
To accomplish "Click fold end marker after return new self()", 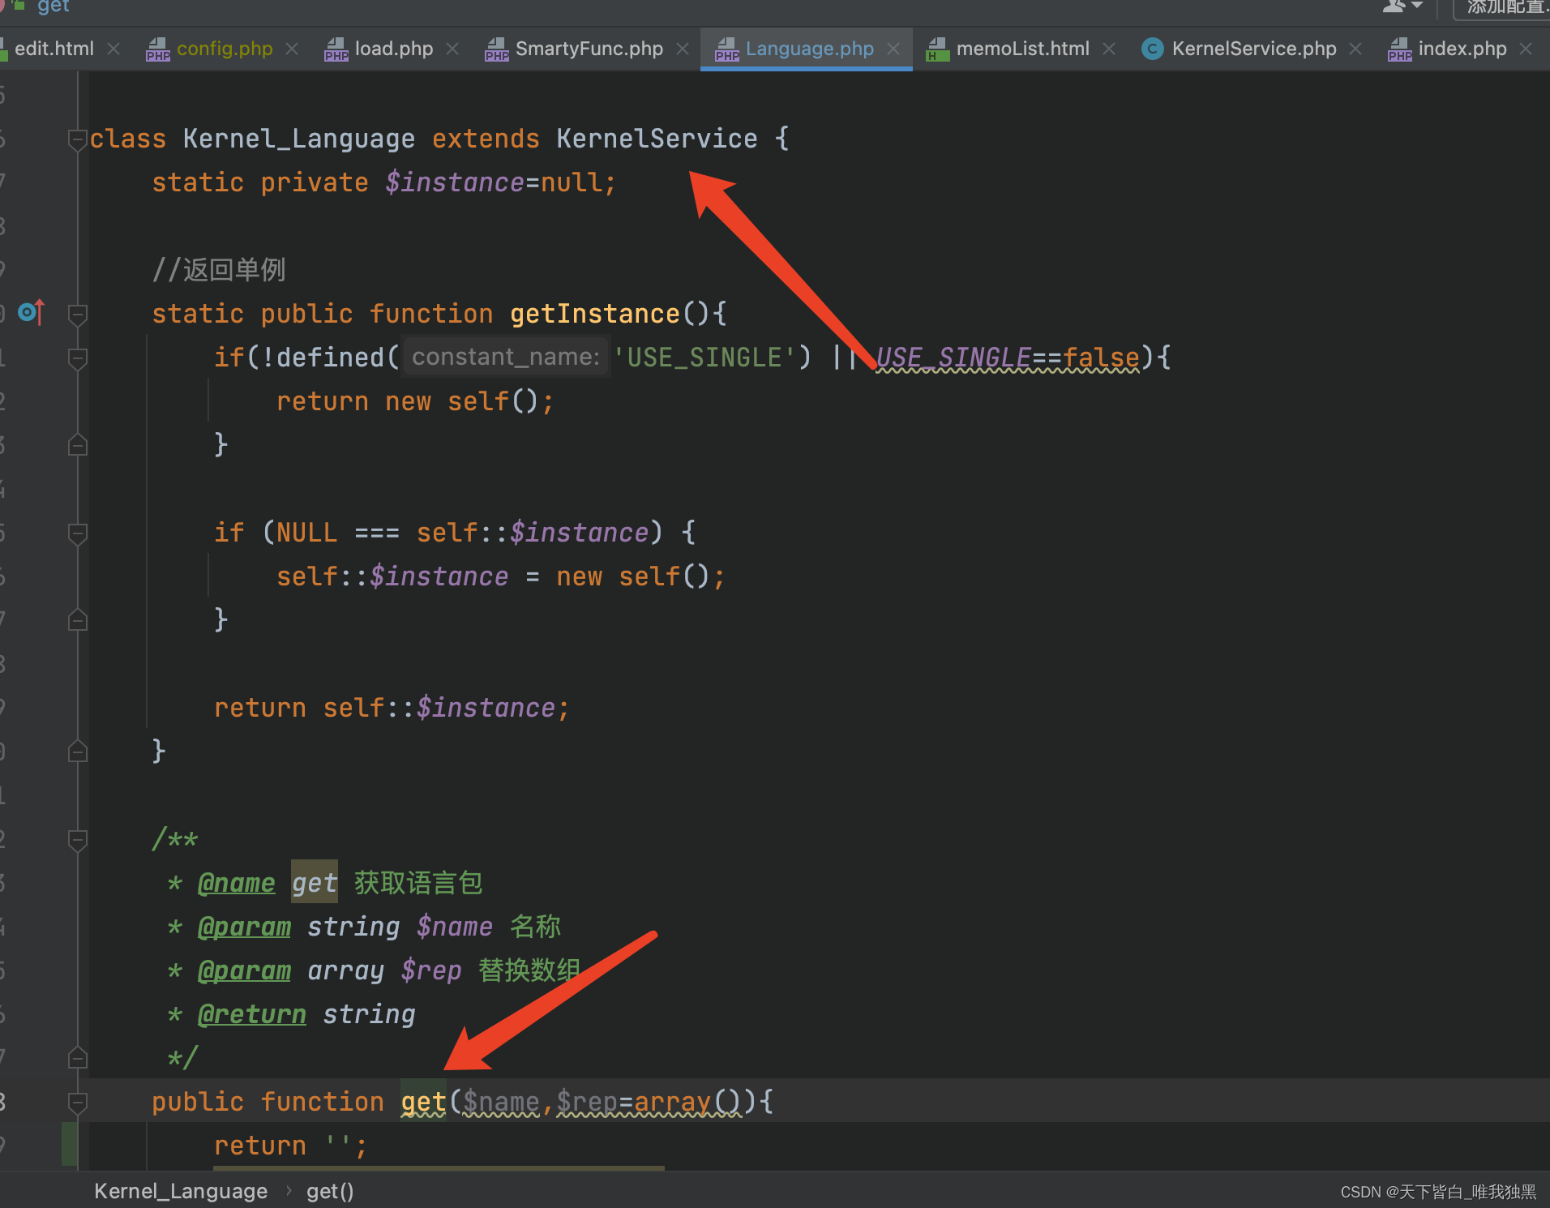I will [78, 444].
